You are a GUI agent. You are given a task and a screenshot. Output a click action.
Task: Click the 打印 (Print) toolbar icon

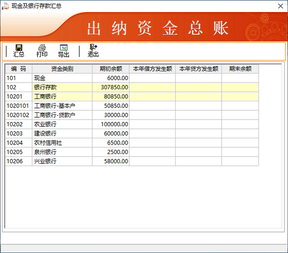(x=42, y=50)
